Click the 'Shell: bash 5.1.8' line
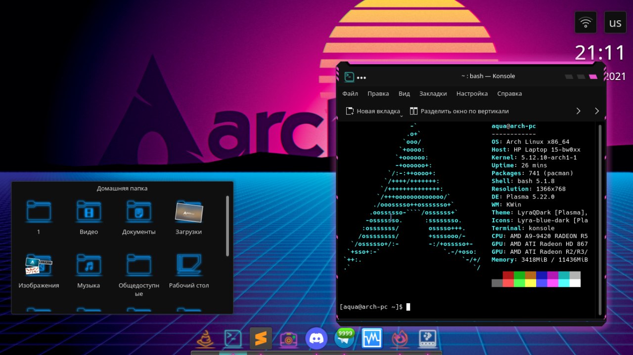Screen dimensions: 633x355 pos(523,181)
